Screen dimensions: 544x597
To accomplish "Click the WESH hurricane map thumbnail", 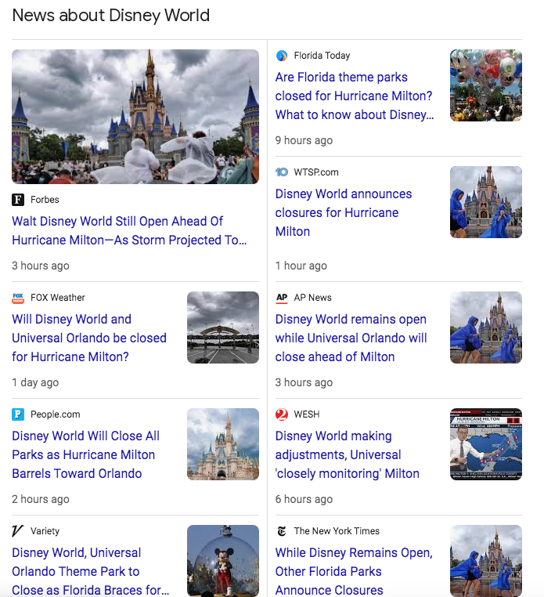I will 486,444.
